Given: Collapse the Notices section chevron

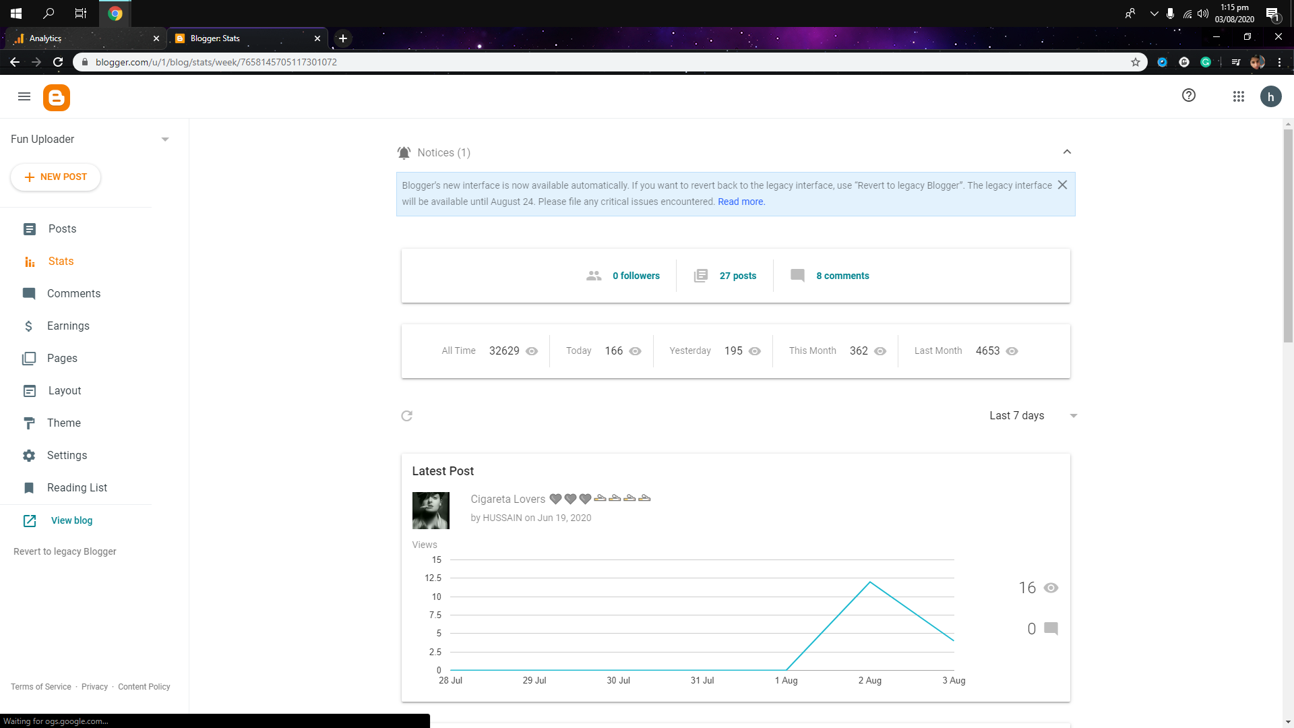Looking at the screenshot, I should pyautogui.click(x=1067, y=152).
